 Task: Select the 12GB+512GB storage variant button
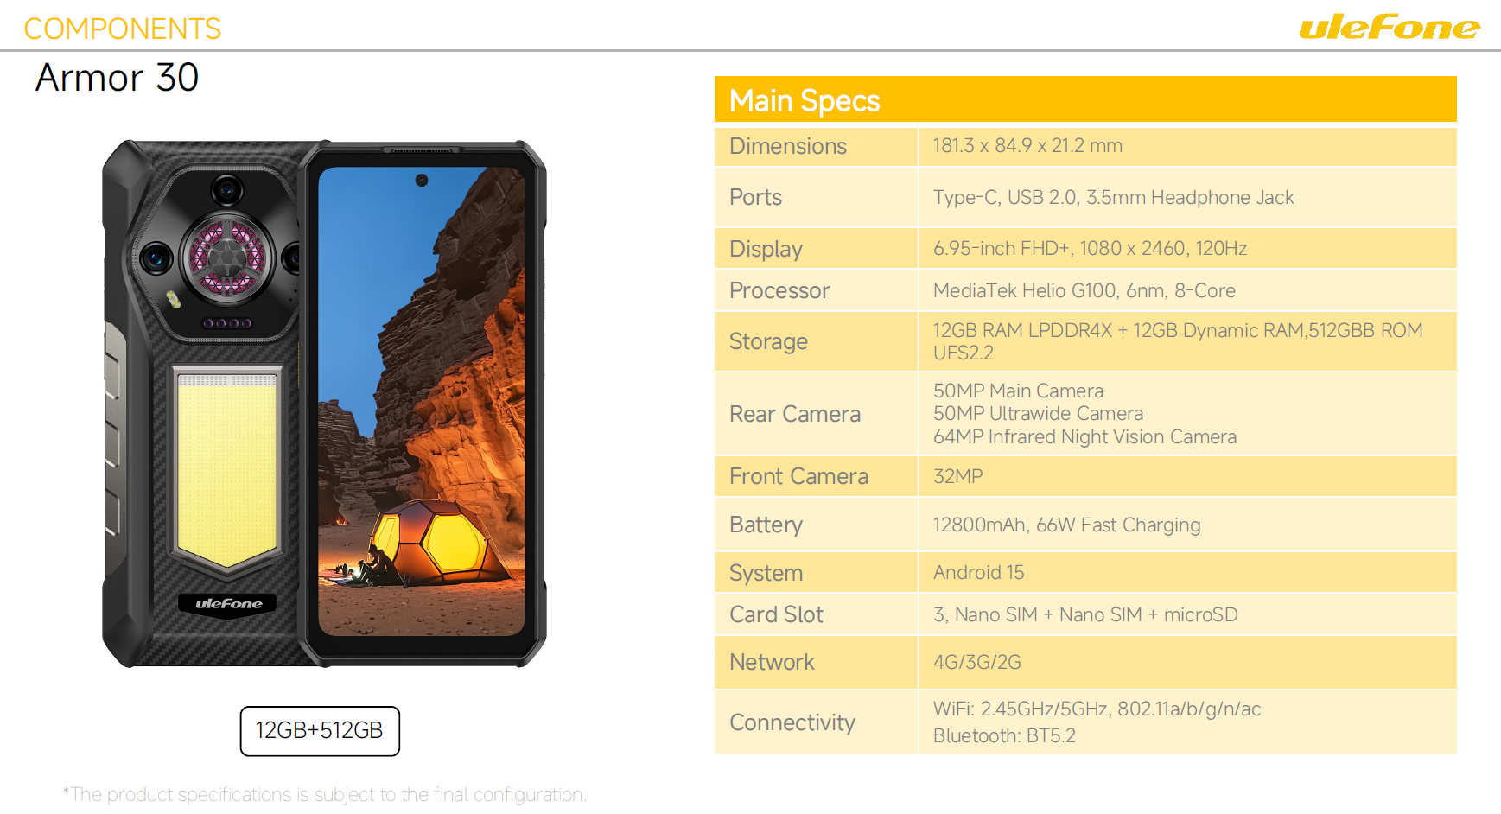pos(320,731)
